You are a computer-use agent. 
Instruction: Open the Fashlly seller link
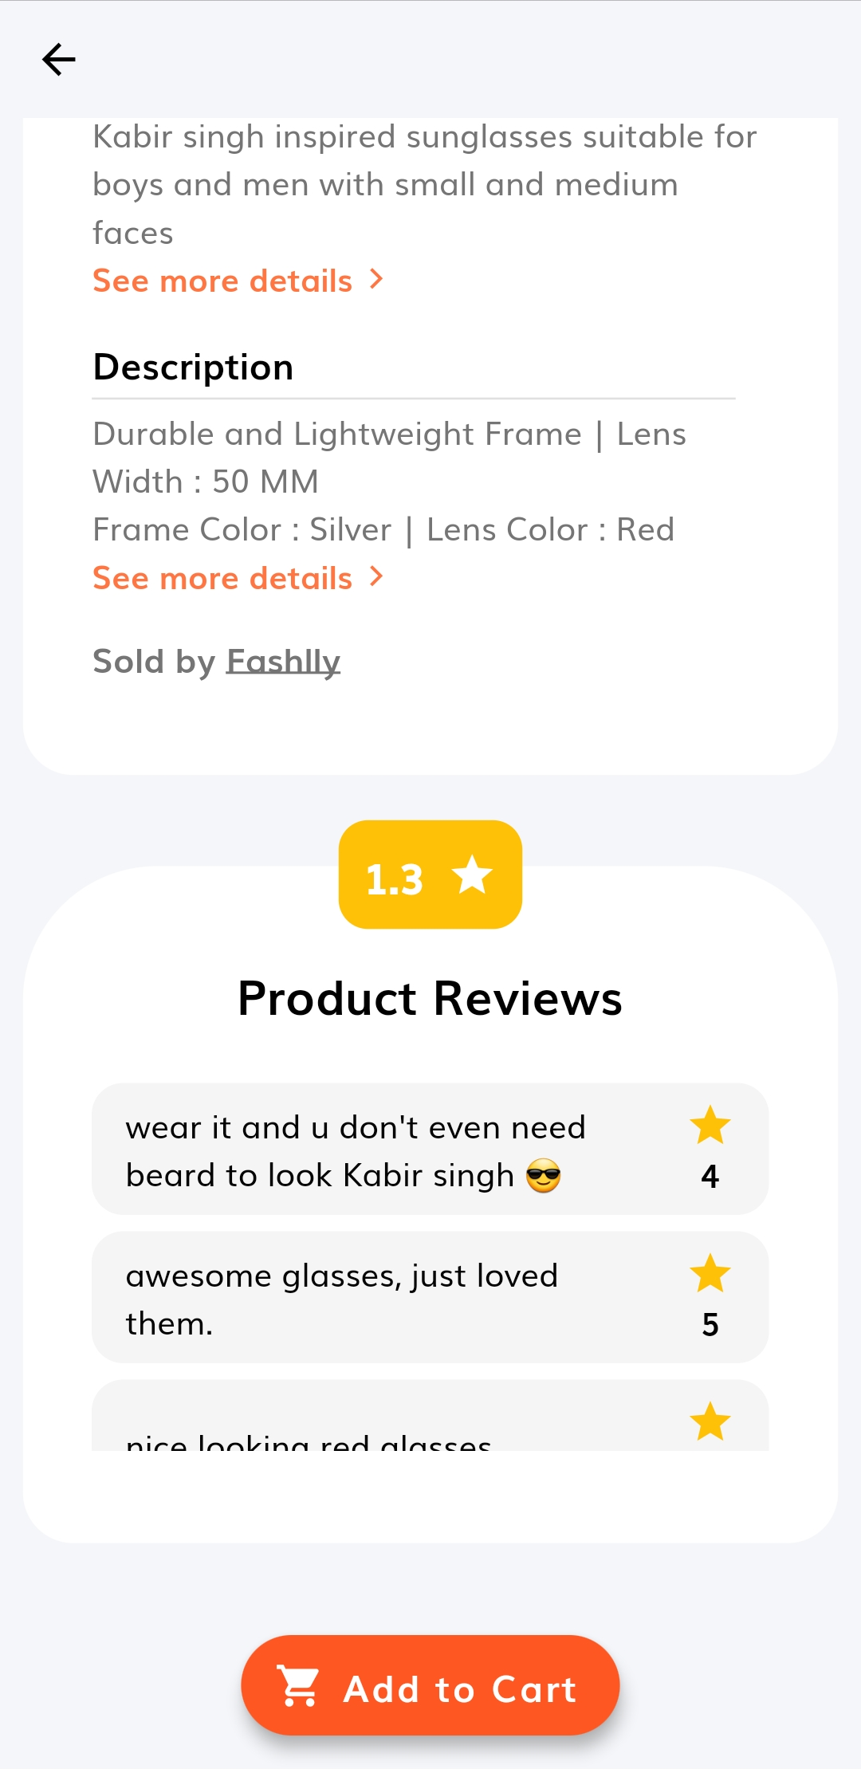pos(283,662)
